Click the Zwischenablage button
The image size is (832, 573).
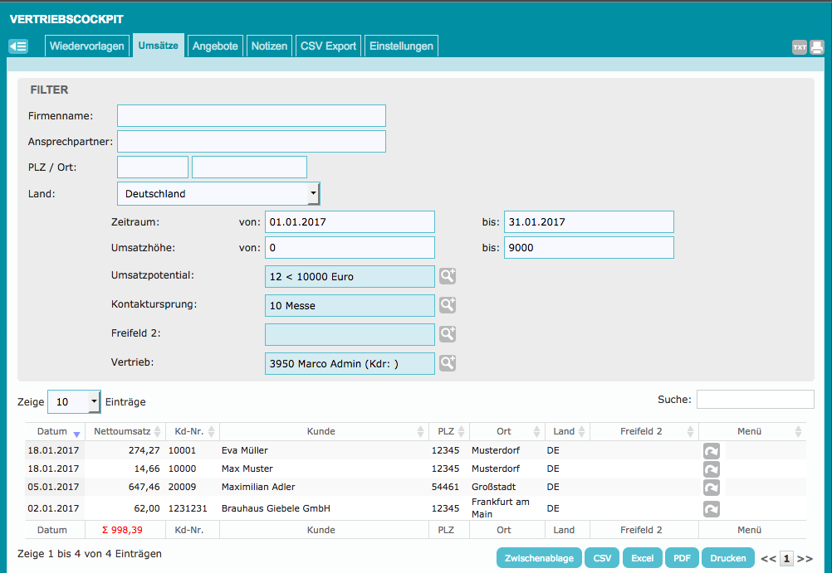click(539, 558)
